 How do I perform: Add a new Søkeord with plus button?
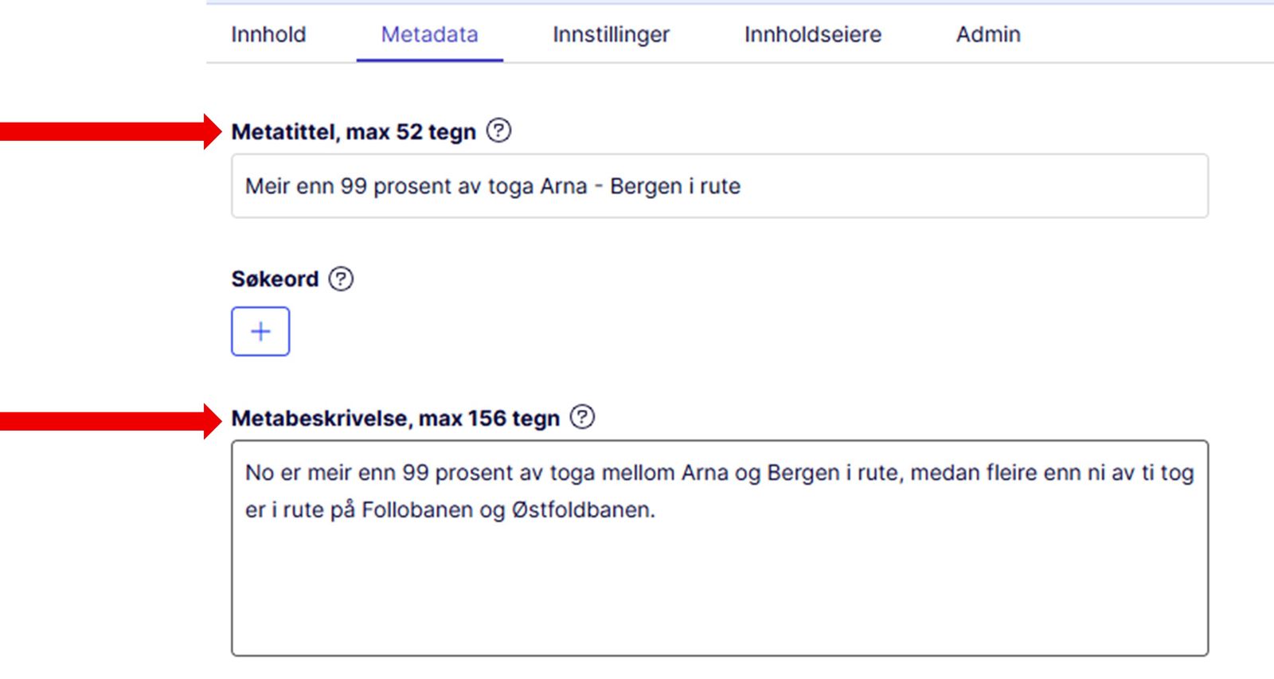pos(260,331)
